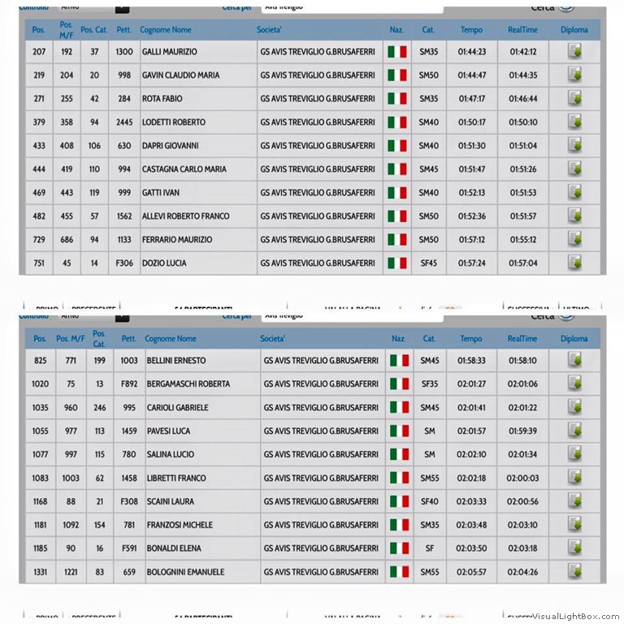The width and height of the screenshot is (624, 624).
Task: Click bib number 2445 cell
Action: coord(124,122)
